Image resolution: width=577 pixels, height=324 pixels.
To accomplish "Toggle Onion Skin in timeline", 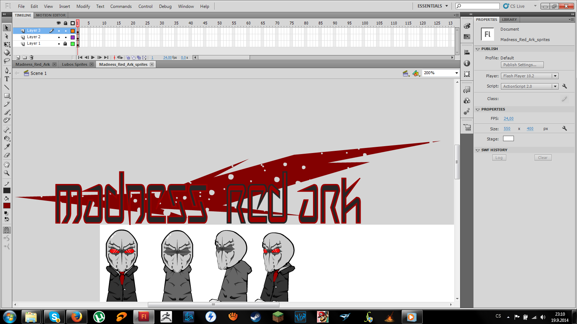I will pos(128,58).
